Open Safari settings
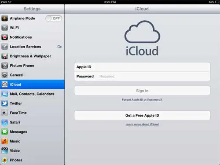The image size is (220, 165). coord(32,122)
